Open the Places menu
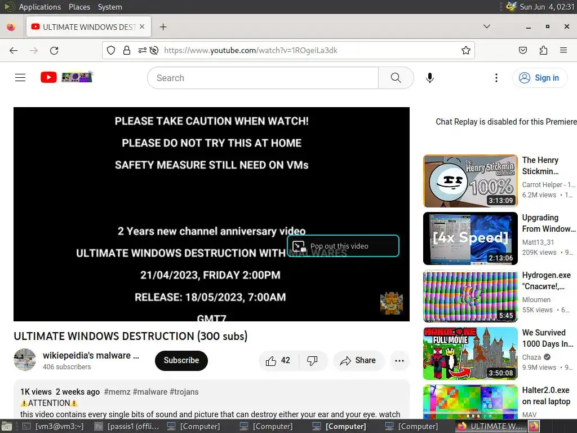The image size is (577, 433). pyautogui.click(x=79, y=7)
